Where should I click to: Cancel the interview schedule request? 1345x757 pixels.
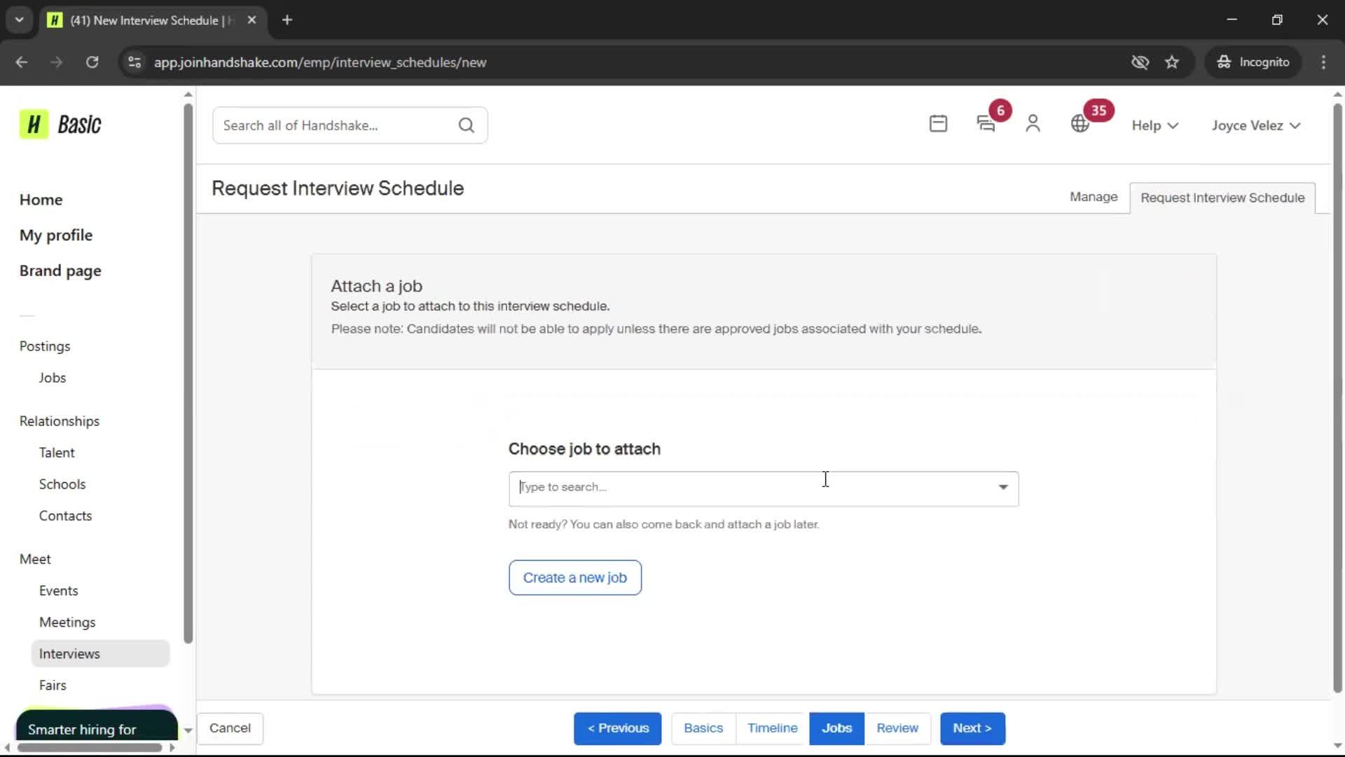pyautogui.click(x=230, y=728)
